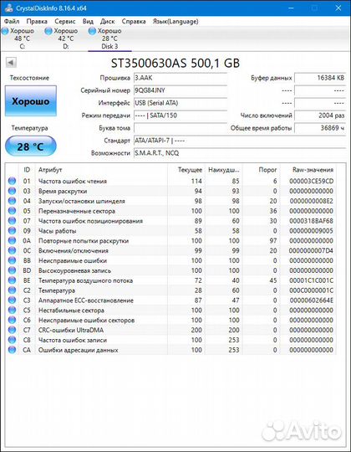Click the power-on hours field 36869 ч
The width and height of the screenshot is (351, 452).
point(320,128)
